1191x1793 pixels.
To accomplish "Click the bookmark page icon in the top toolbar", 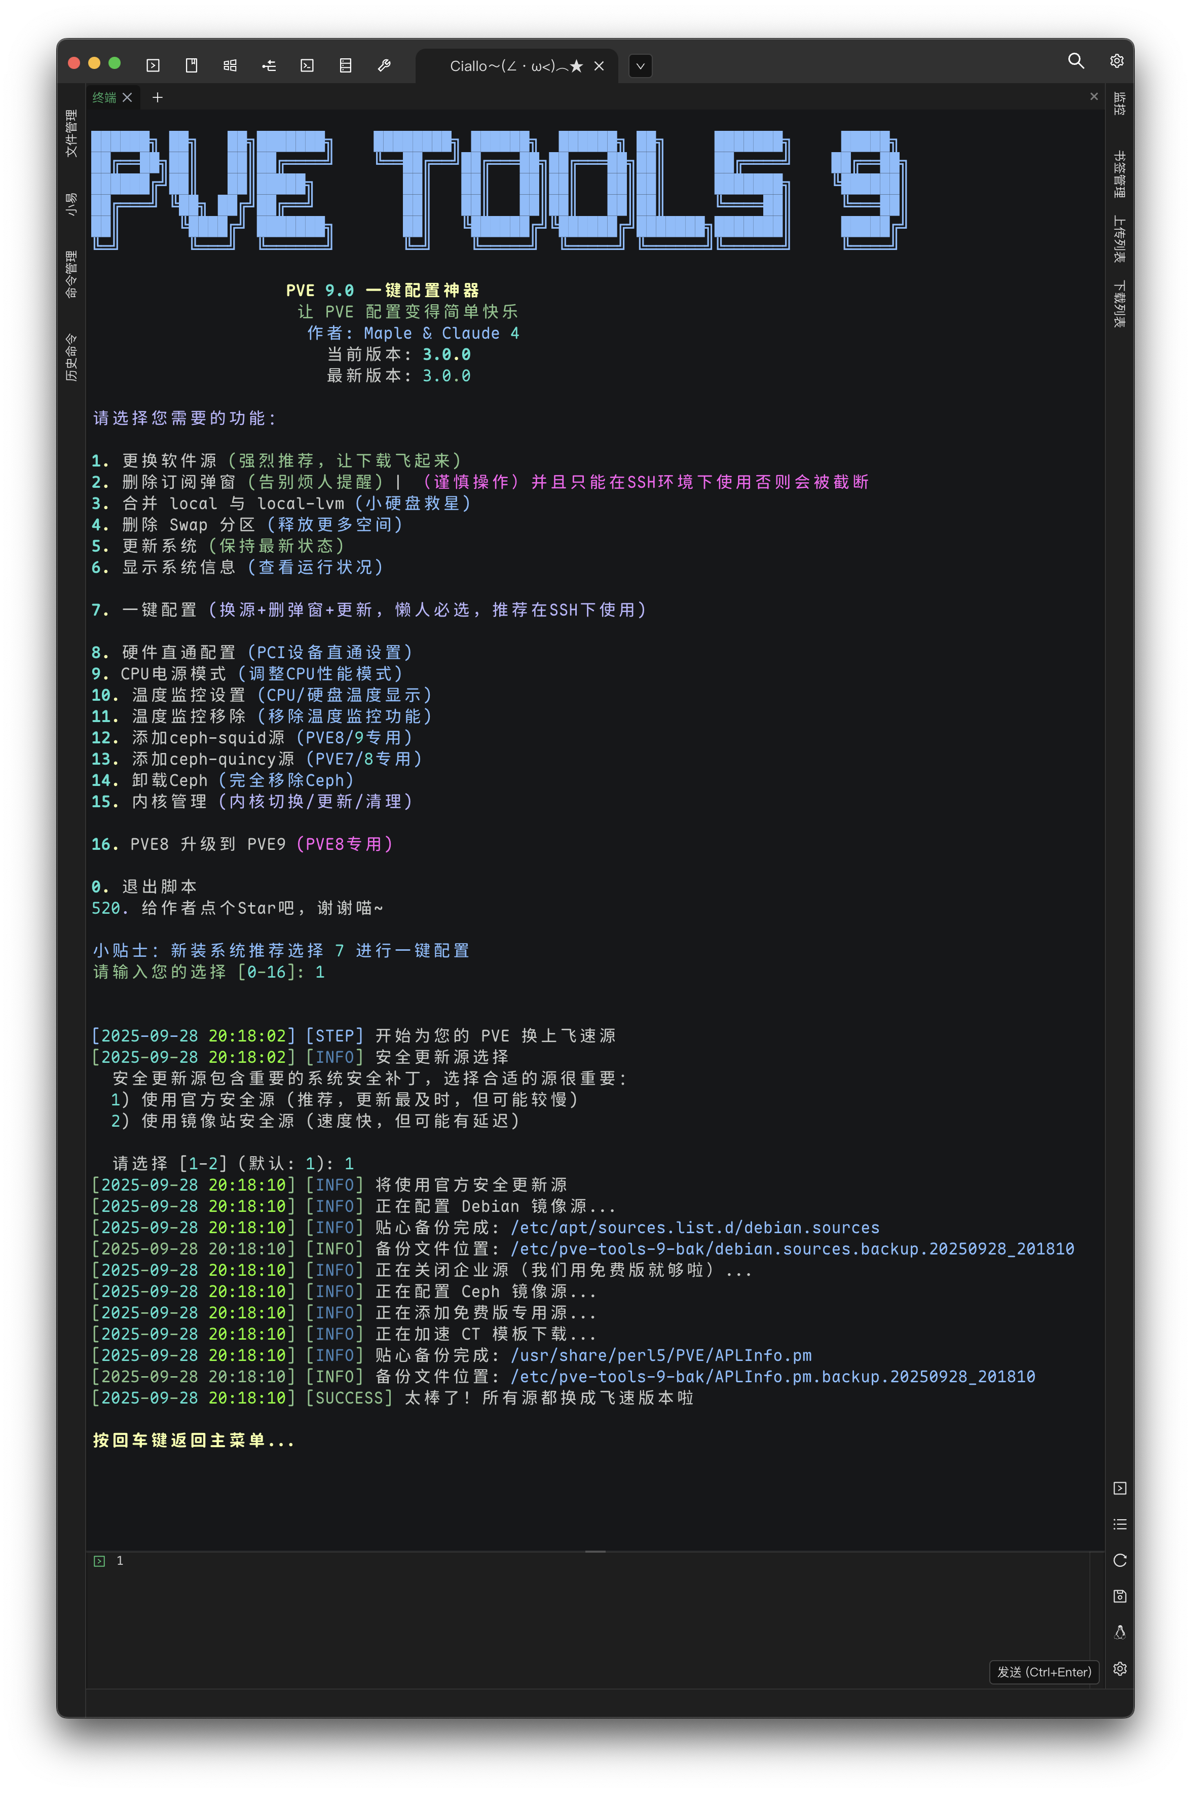I will [x=192, y=65].
